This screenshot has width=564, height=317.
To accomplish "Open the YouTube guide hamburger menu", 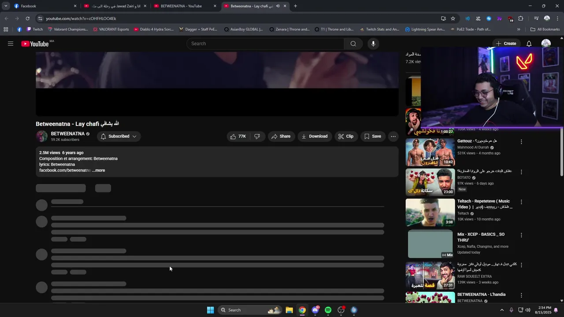I will tap(11, 44).
